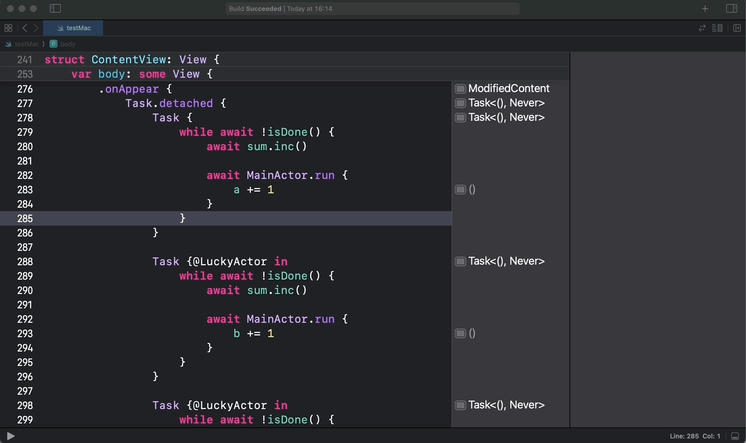Click the swift file icon in the jump bar

9,44
